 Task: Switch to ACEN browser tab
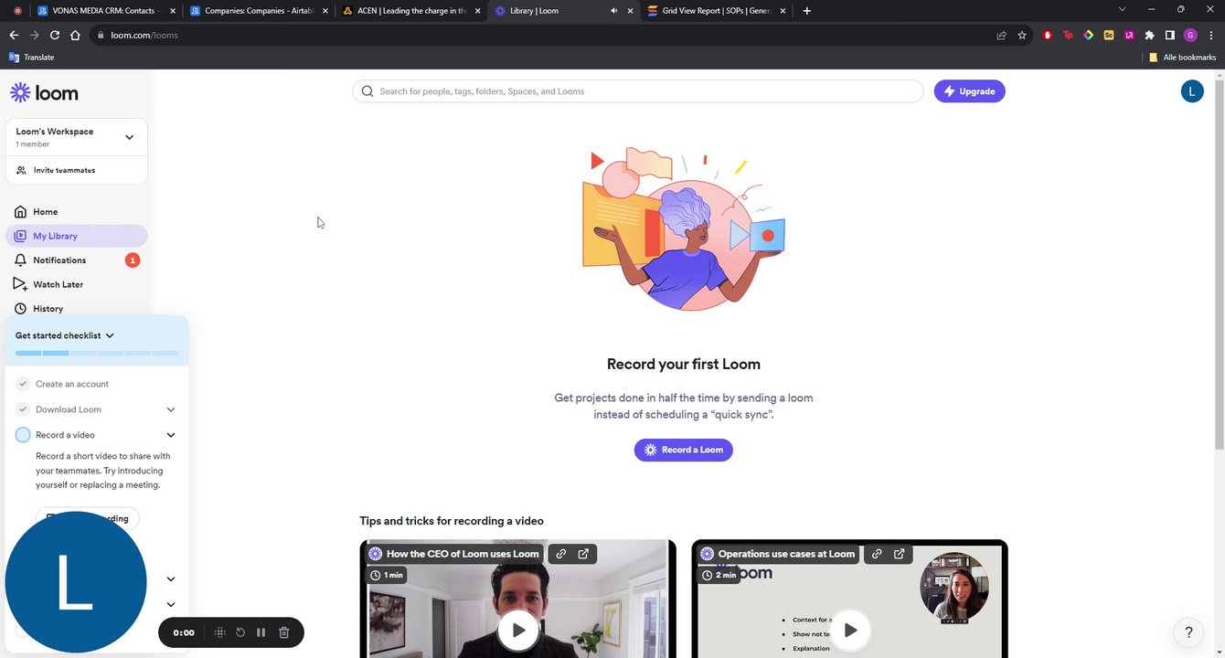tap(410, 11)
